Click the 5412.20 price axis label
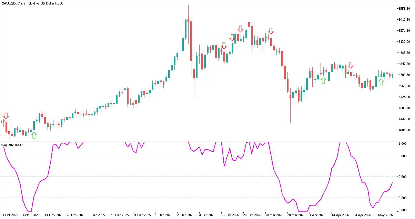This screenshot has height=219, width=415. pos(405,20)
